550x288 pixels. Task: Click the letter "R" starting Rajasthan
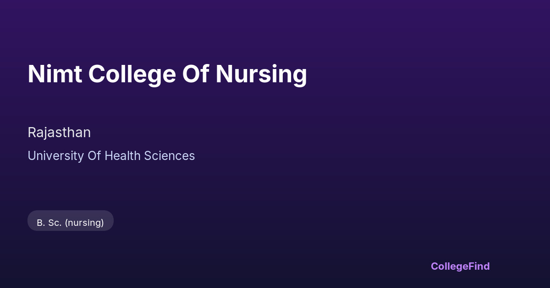32,133
